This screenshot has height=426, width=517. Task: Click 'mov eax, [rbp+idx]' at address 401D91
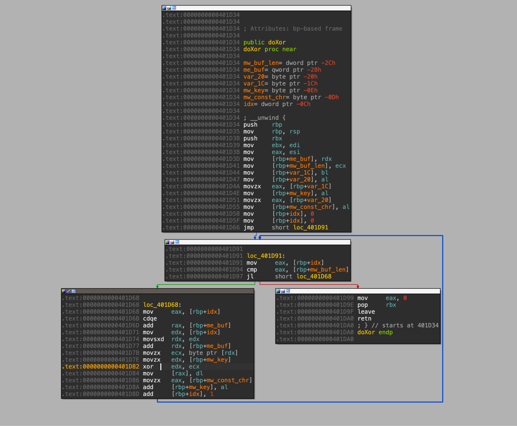pyautogui.click(x=285, y=263)
